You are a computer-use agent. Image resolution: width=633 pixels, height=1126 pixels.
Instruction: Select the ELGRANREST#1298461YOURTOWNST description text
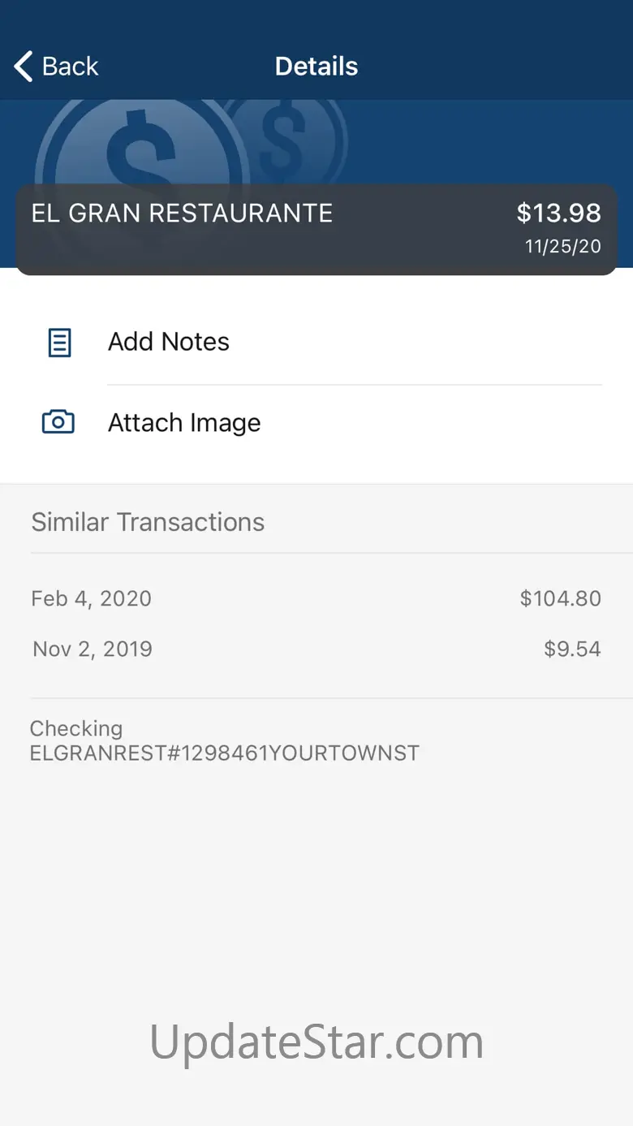tap(225, 753)
